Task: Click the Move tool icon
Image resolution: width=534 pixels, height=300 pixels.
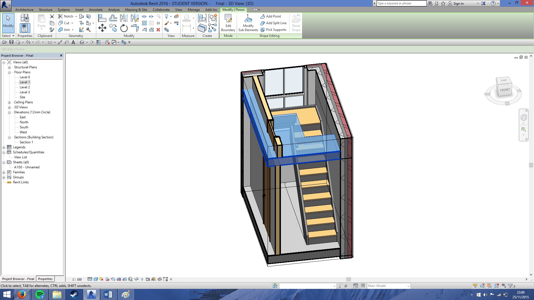Action: coord(102,28)
